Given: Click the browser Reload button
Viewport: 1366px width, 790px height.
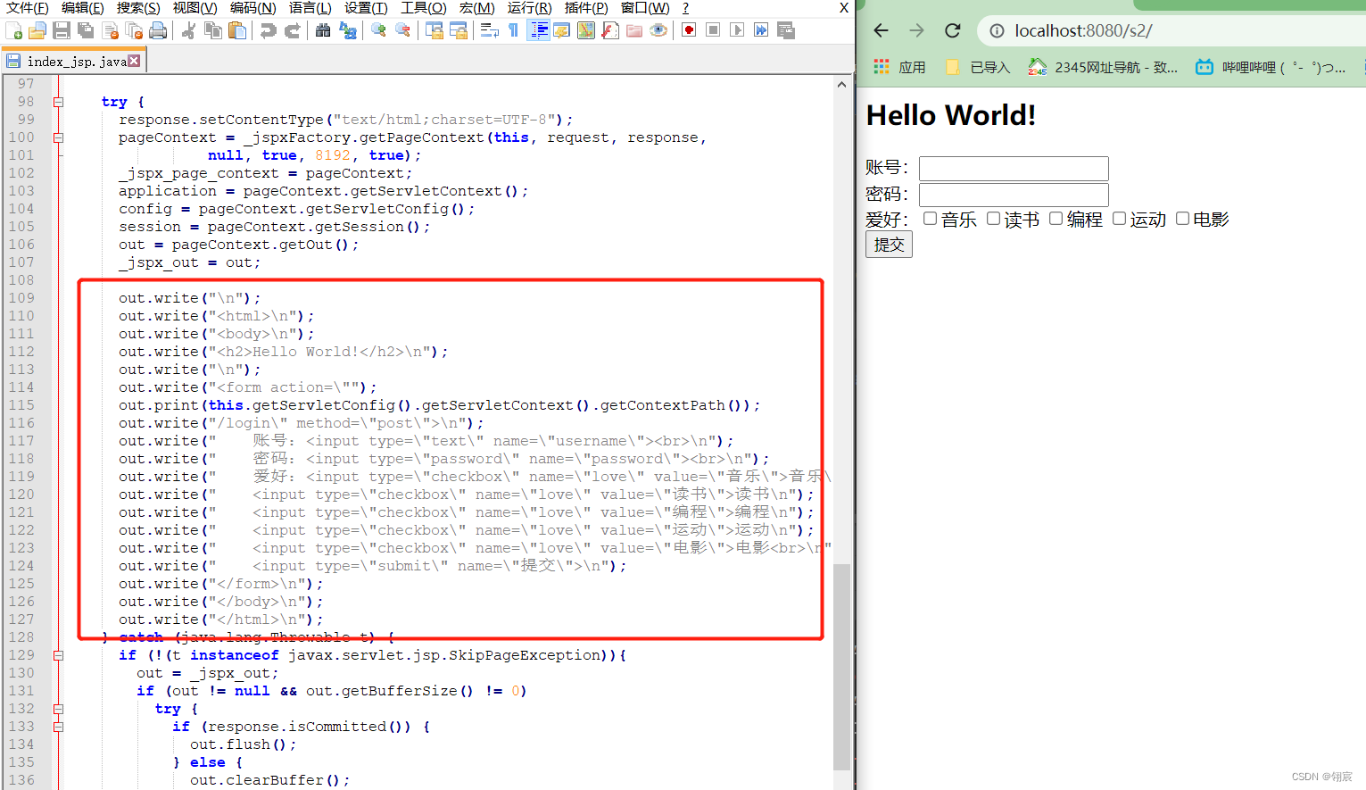Looking at the screenshot, I should (953, 30).
